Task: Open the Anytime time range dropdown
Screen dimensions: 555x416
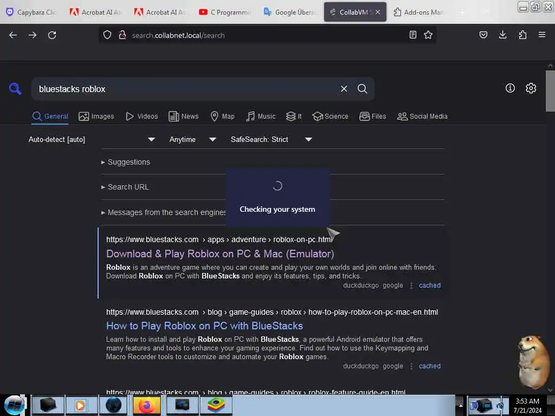Action: click(193, 139)
